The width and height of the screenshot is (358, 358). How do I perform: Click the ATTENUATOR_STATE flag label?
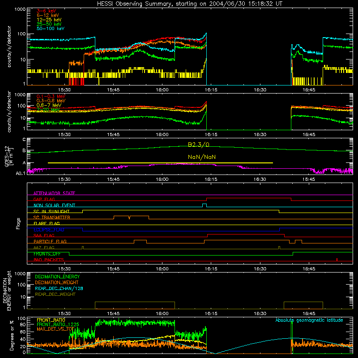(54, 193)
